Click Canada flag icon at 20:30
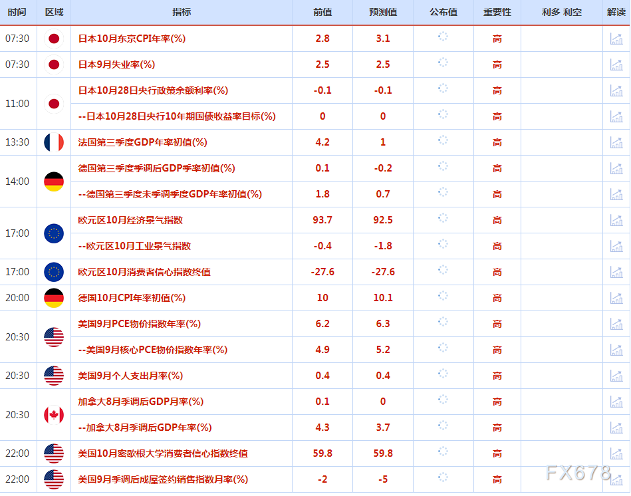This screenshot has width=631, height=496. point(54,415)
